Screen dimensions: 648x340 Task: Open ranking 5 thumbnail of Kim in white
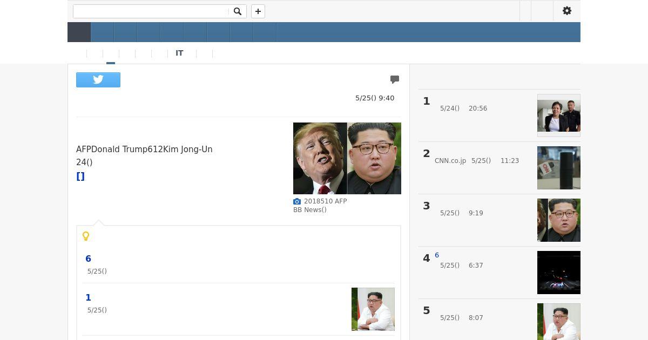559,322
